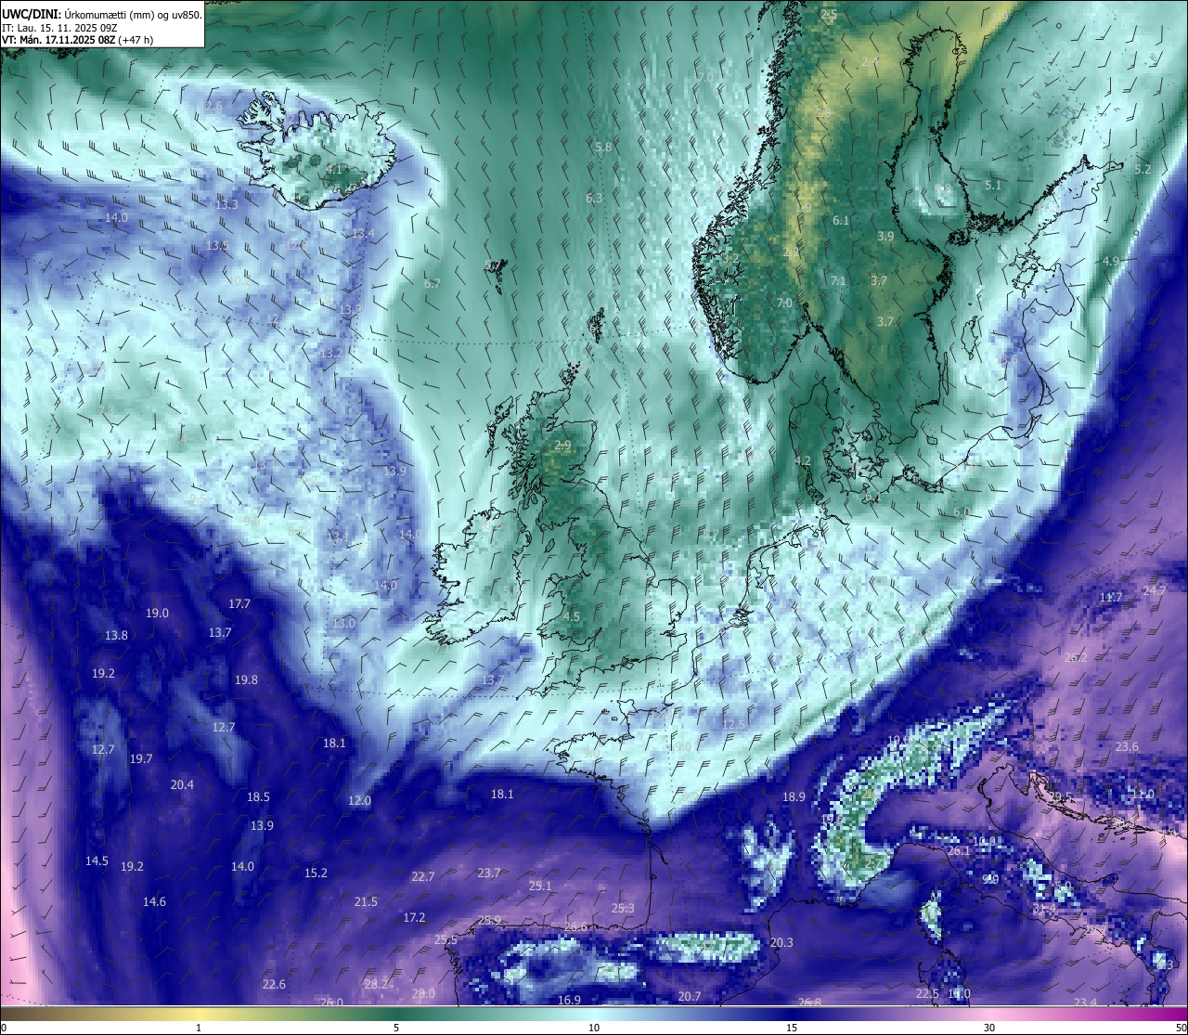Screen dimensions: 1188x1035
Task: Click the 18.5 value label
Action: [x=258, y=797]
